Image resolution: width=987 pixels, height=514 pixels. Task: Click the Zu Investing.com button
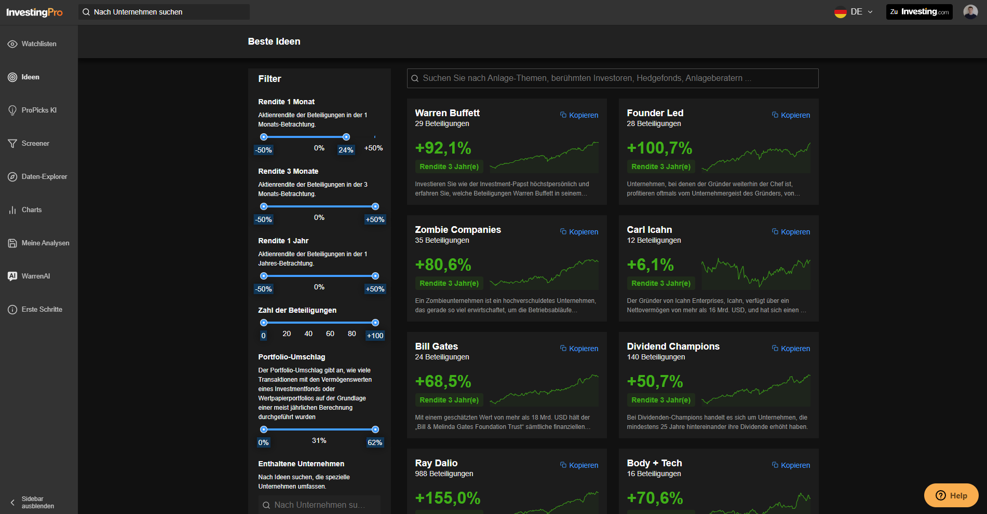coord(919,12)
